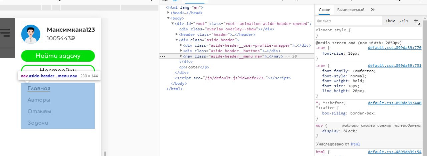The height and width of the screenshot is (156, 427).
Task: Open default.css…899da39:440 source link
Action: click(395, 103)
